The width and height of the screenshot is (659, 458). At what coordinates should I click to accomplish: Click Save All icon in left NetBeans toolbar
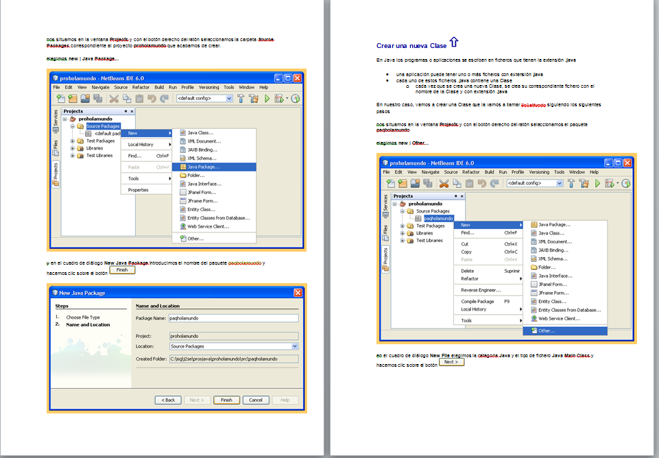98,99
